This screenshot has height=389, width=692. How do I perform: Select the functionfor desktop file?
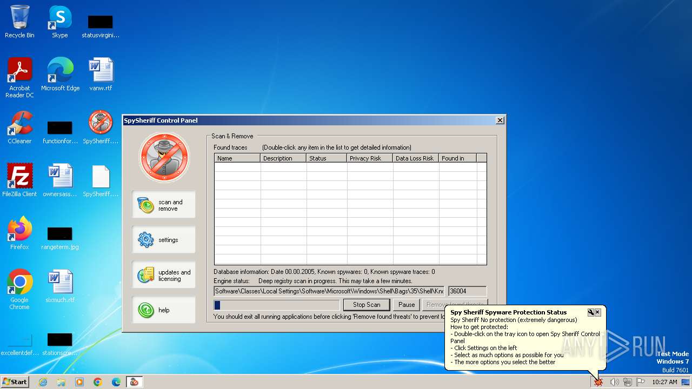point(60,131)
